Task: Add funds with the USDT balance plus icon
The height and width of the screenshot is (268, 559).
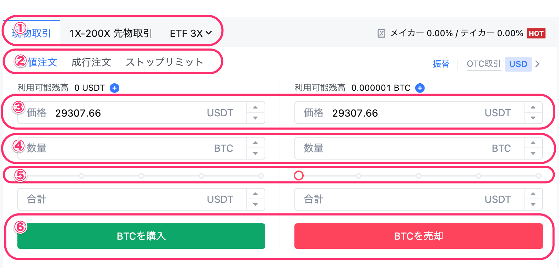Action: [x=114, y=88]
